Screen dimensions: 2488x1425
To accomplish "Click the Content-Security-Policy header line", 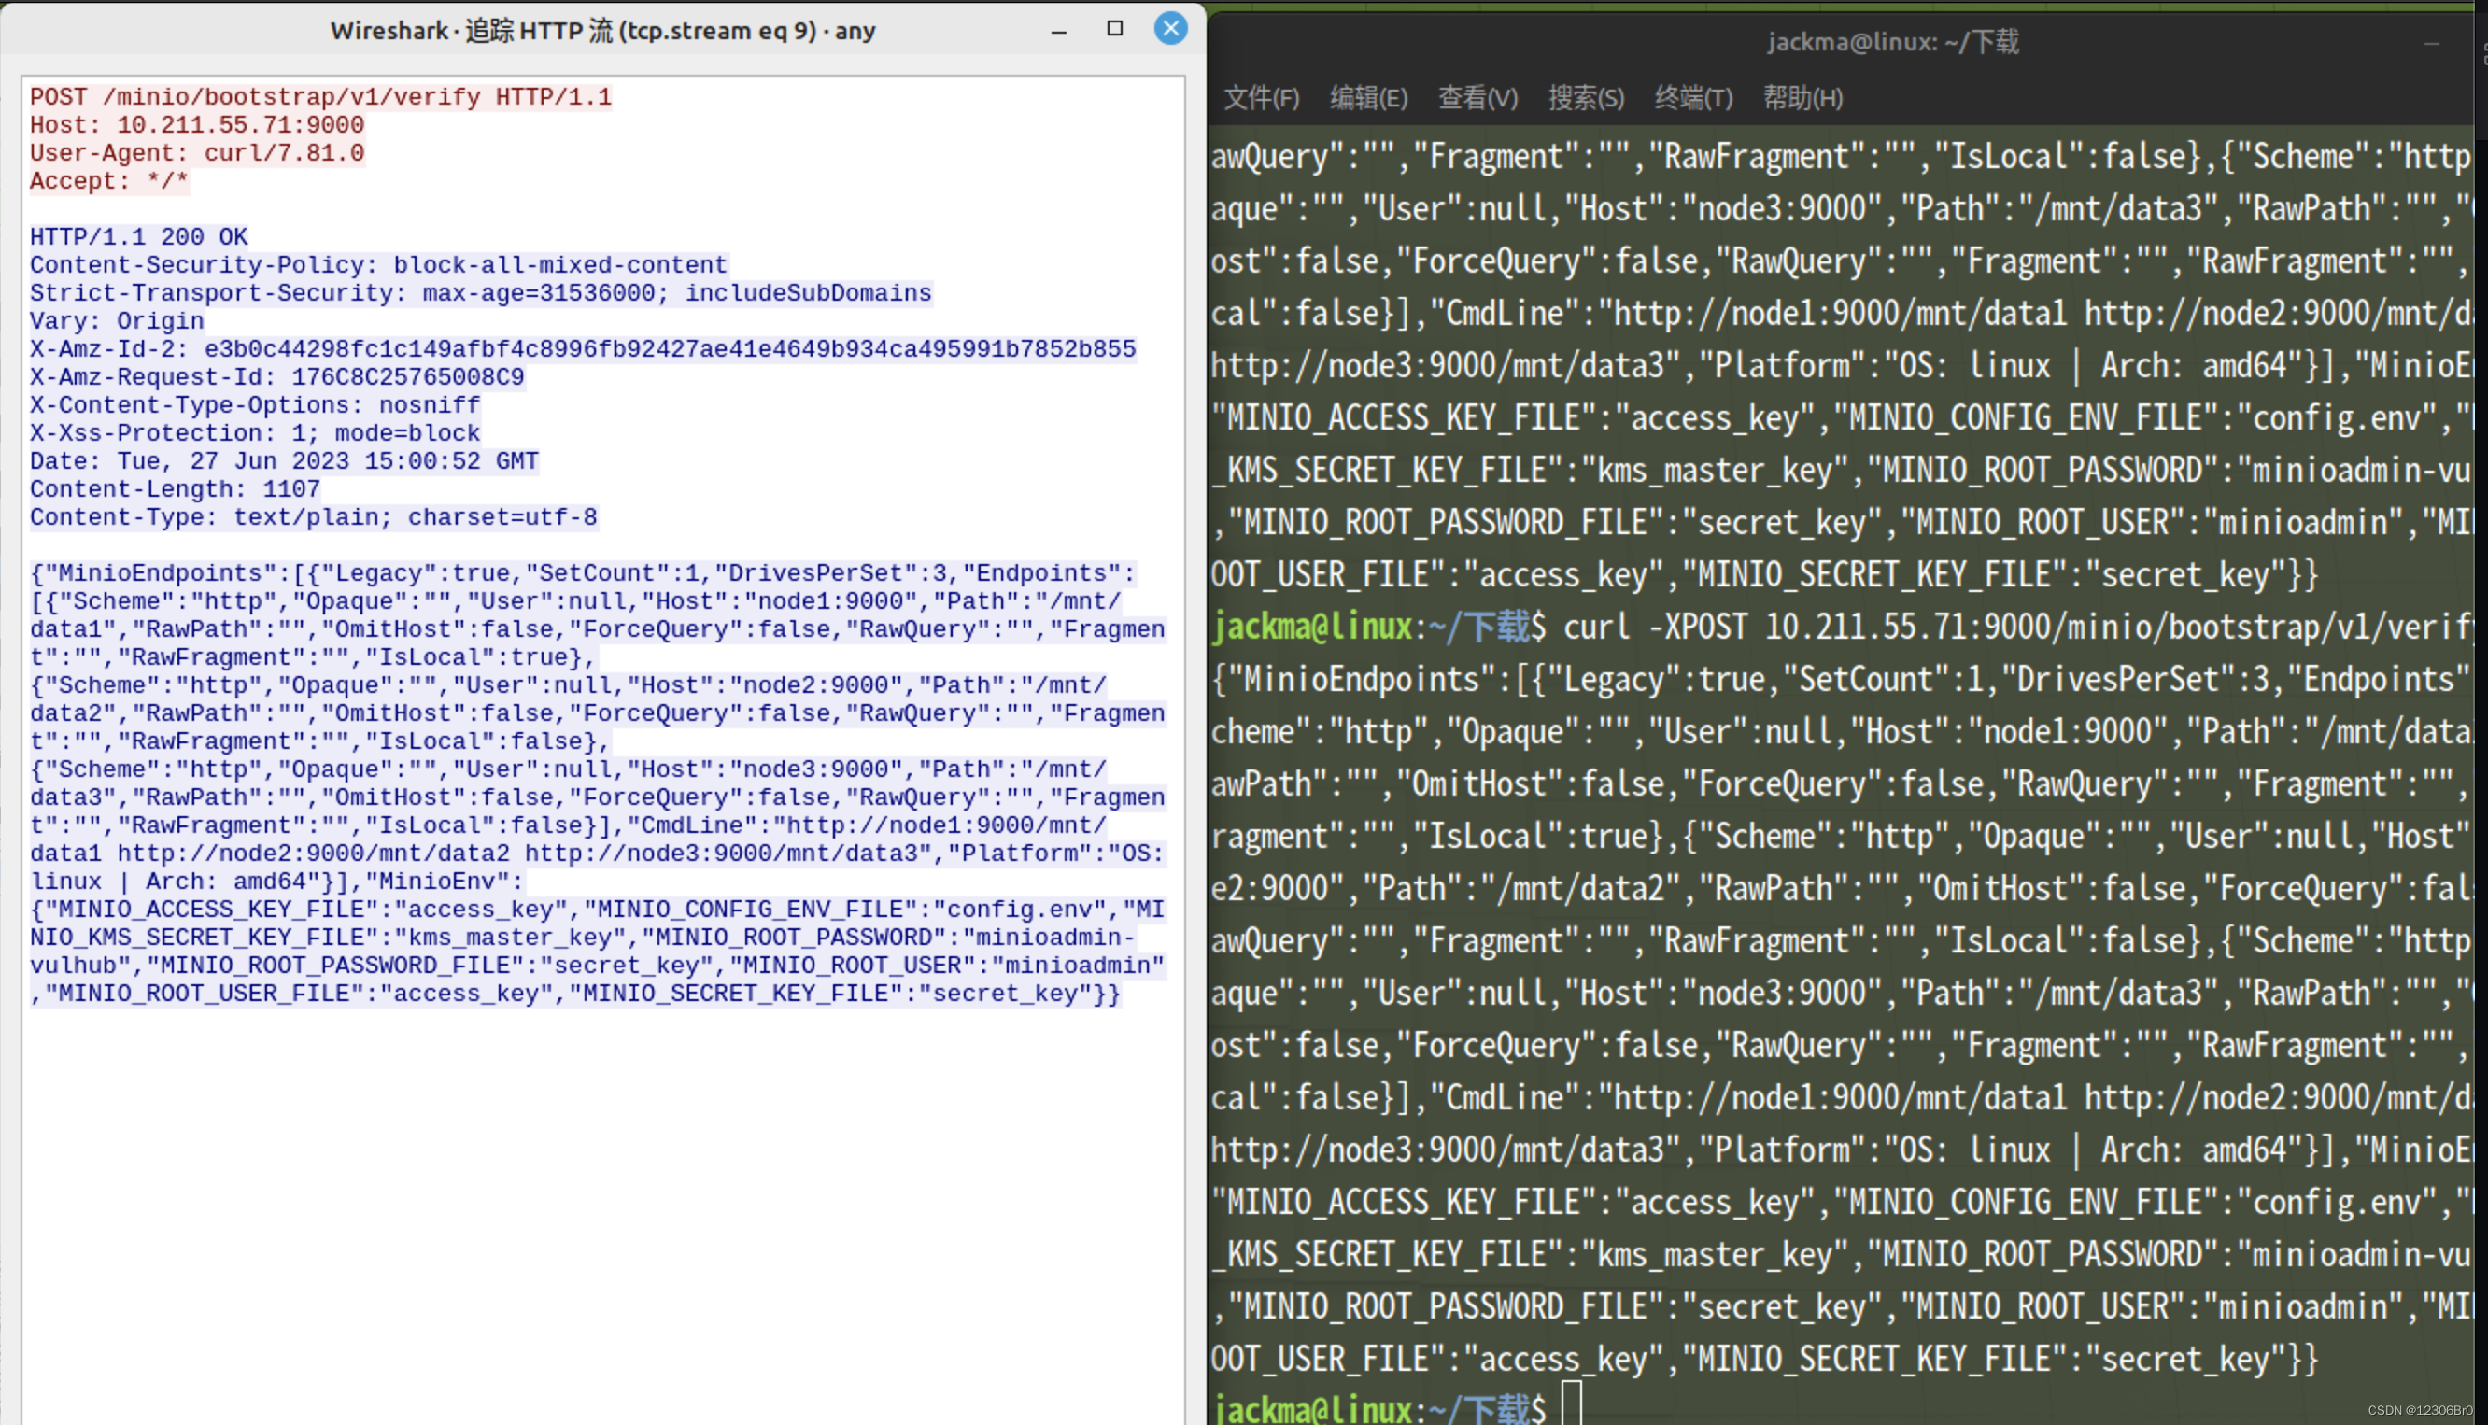I will (379, 265).
